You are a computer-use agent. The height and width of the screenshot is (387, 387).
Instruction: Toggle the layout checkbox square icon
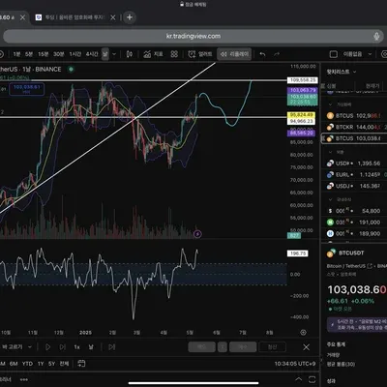pos(334,54)
